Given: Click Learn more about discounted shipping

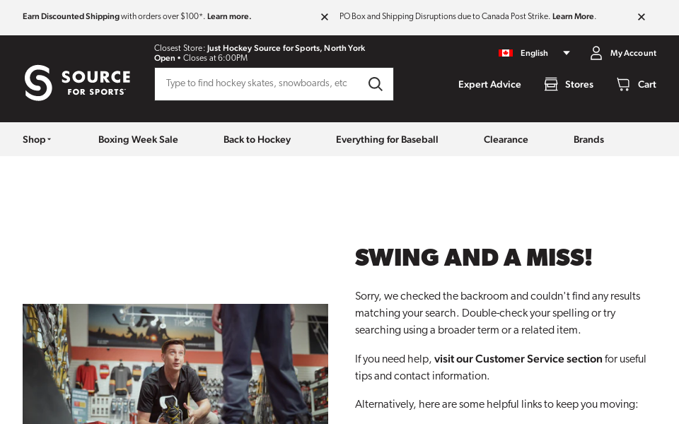Looking at the screenshot, I should [x=228, y=16].
